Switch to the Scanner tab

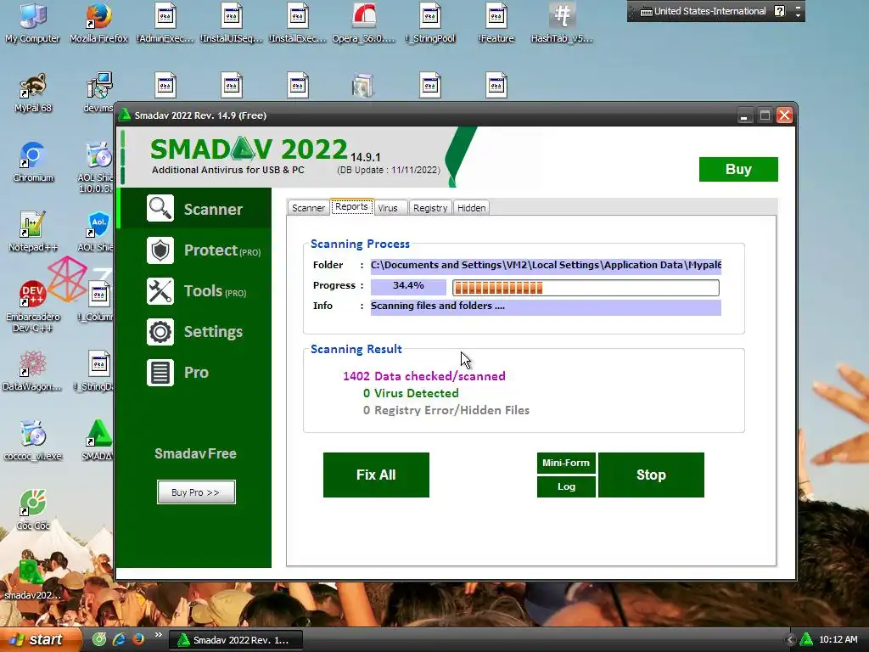pos(308,208)
